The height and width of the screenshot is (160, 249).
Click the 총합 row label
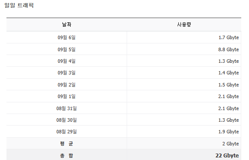pos(66,156)
